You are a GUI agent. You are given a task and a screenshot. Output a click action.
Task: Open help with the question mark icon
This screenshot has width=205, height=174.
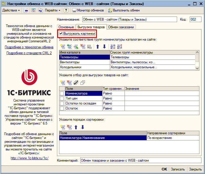[x=66, y=10]
